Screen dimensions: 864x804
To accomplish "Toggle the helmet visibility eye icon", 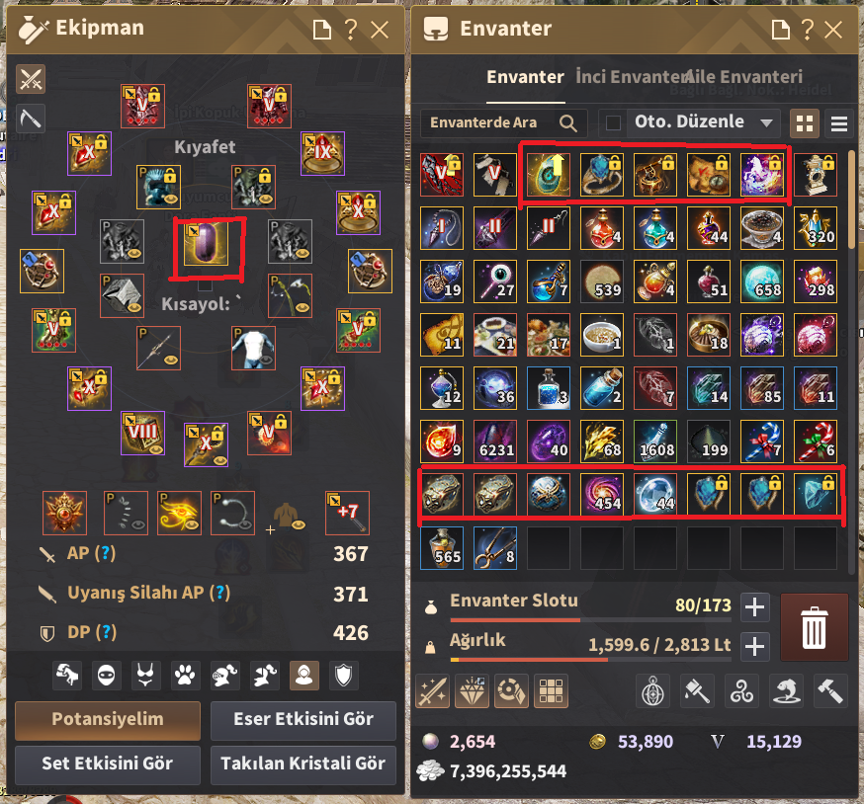I will pos(171,198).
